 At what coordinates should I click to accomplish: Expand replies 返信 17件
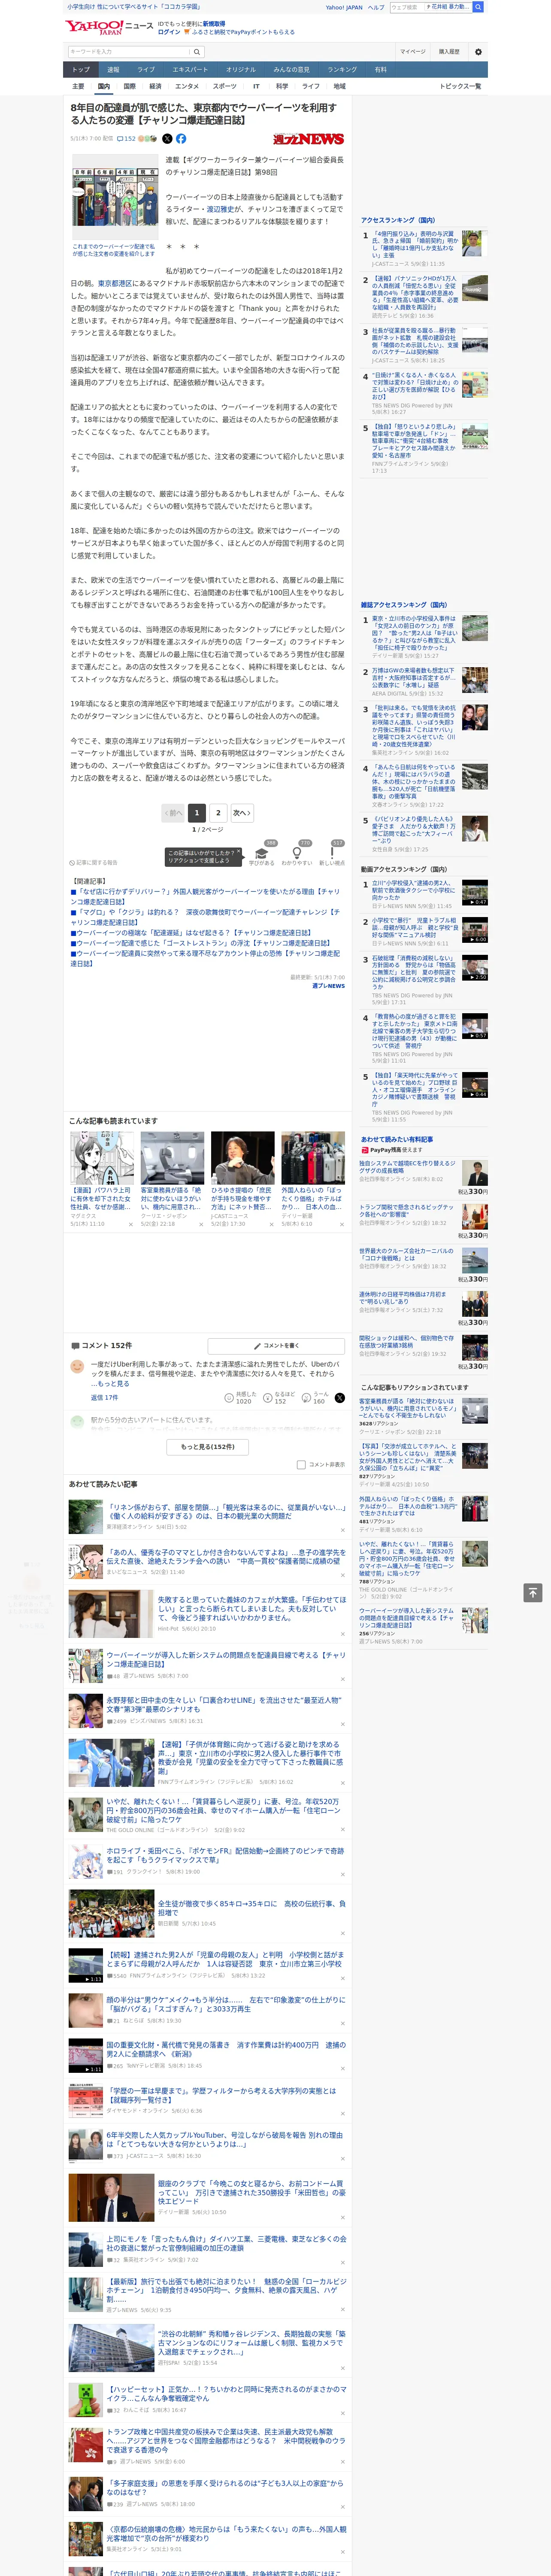pos(104,1397)
